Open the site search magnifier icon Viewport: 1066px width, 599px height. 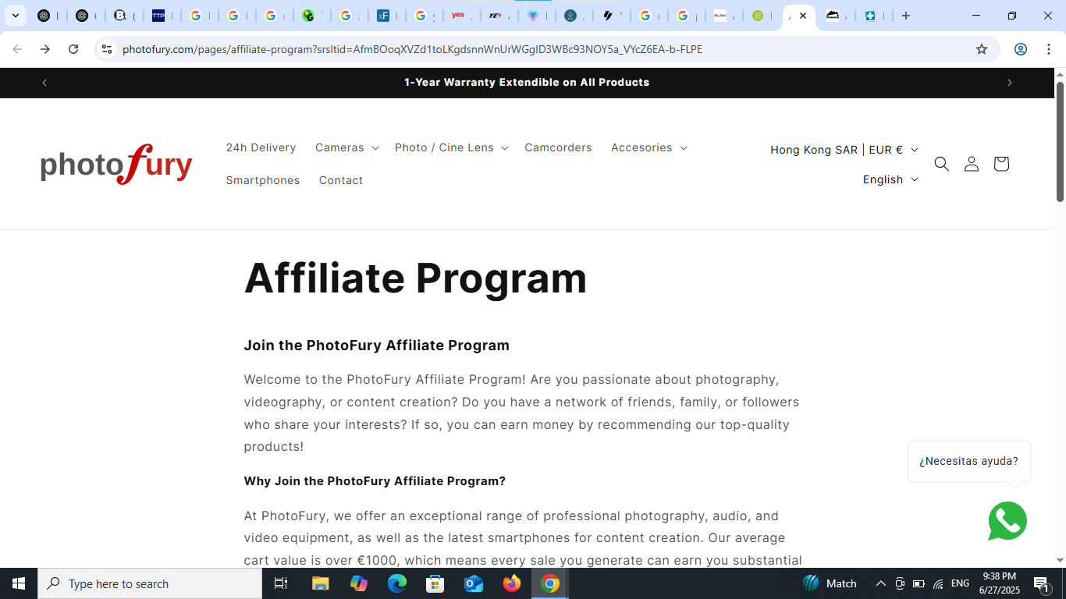pos(941,164)
